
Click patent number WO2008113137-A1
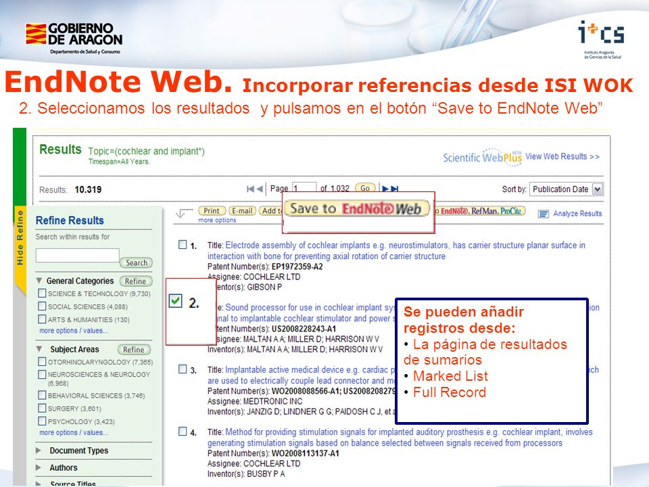point(306,453)
